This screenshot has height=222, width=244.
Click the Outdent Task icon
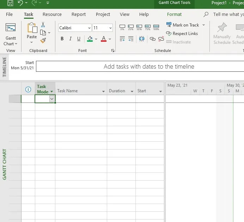point(122,39)
